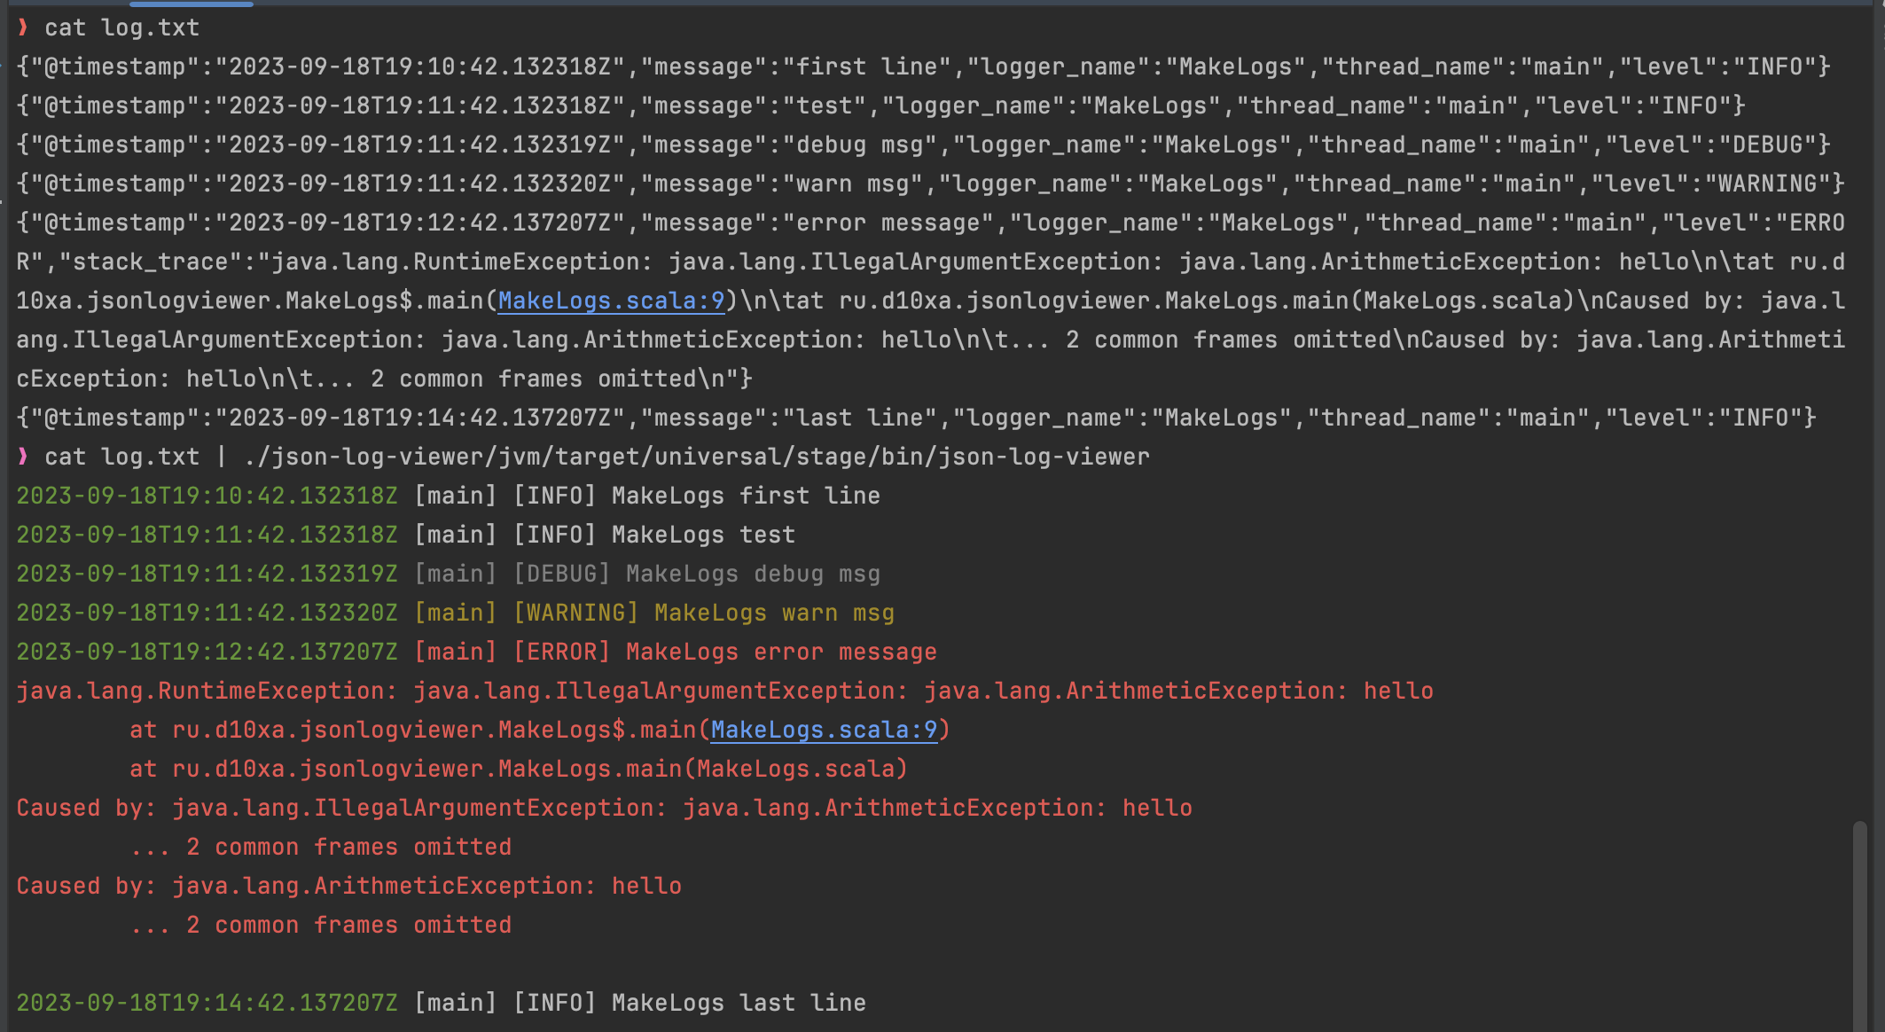Click green timestamp of 'first line' entry
The image size is (1885, 1032).
pyautogui.click(x=207, y=496)
